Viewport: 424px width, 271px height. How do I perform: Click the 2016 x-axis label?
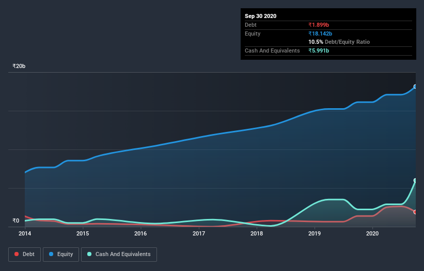140,233
